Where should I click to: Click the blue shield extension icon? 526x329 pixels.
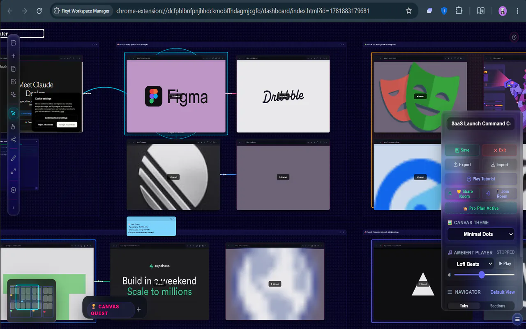coord(444,11)
